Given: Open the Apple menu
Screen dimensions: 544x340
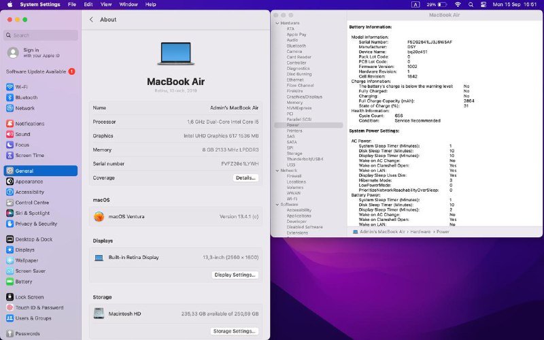Looking at the screenshot, I should tap(10, 5).
